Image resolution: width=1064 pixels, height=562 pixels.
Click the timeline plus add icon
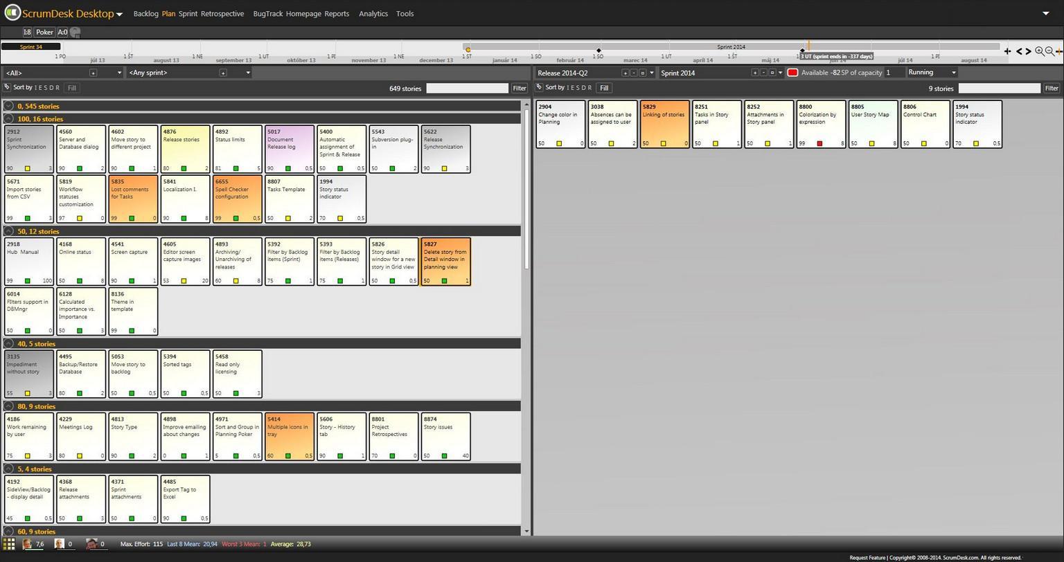tap(1007, 51)
